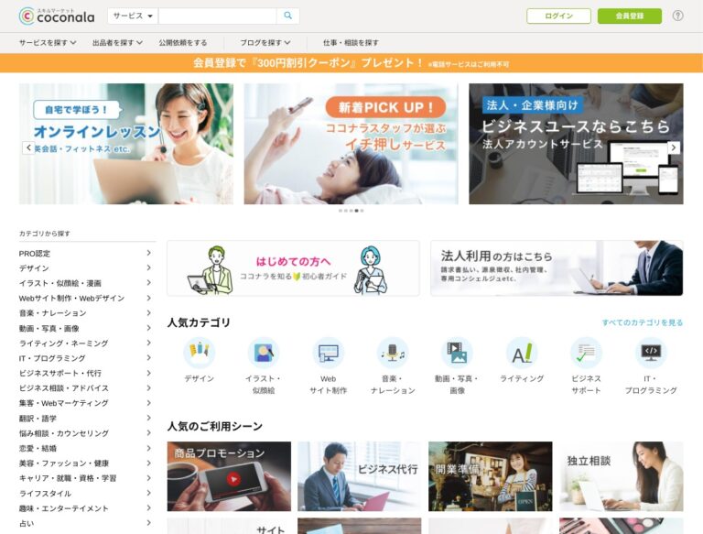Image resolution: width=703 pixels, height=534 pixels.
Task: Expand the ブログを探す menu
Action: 265,43
